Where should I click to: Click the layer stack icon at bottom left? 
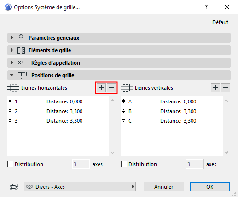14,187
